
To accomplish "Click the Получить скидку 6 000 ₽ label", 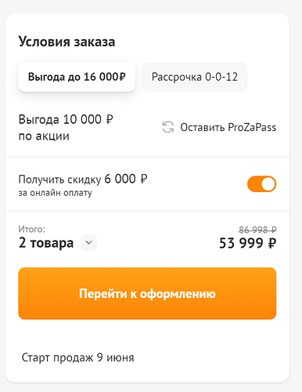I will [x=83, y=180].
